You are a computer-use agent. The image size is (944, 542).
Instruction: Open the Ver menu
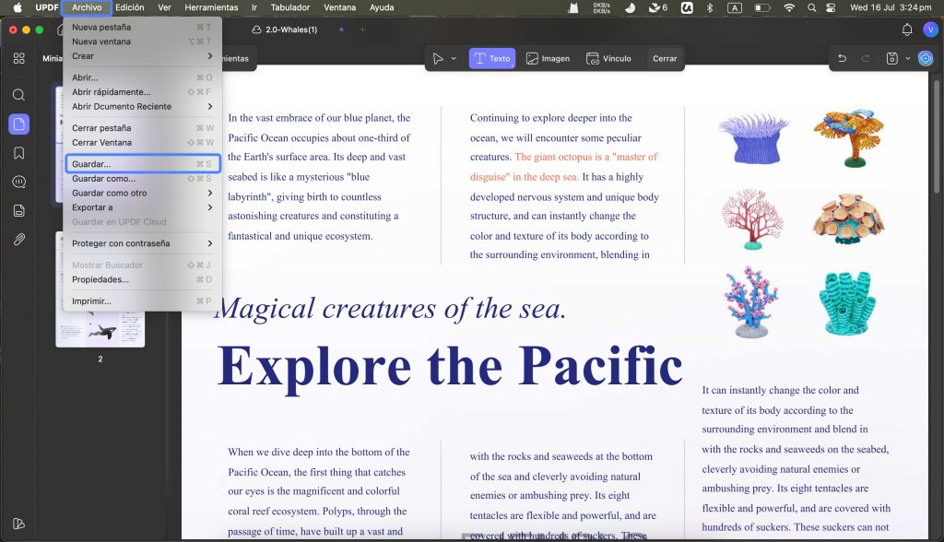(x=164, y=7)
